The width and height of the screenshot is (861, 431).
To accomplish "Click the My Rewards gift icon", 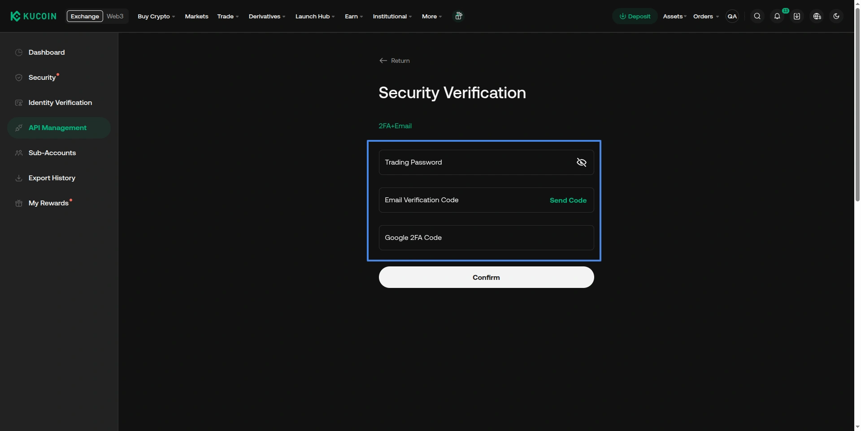I will coord(19,203).
